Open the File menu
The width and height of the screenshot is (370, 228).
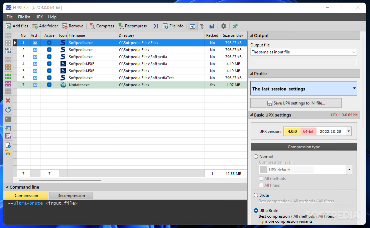tap(10, 17)
